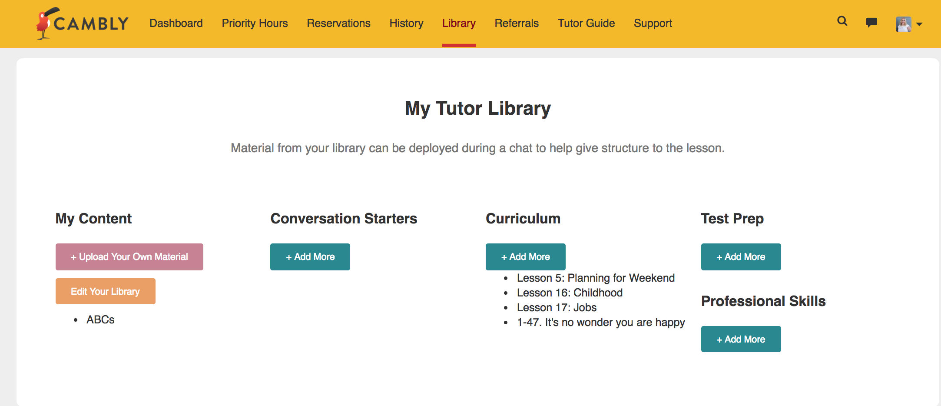The width and height of the screenshot is (941, 406).
Task: Click the profile avatar picture
Action: (x=904, y=24)
